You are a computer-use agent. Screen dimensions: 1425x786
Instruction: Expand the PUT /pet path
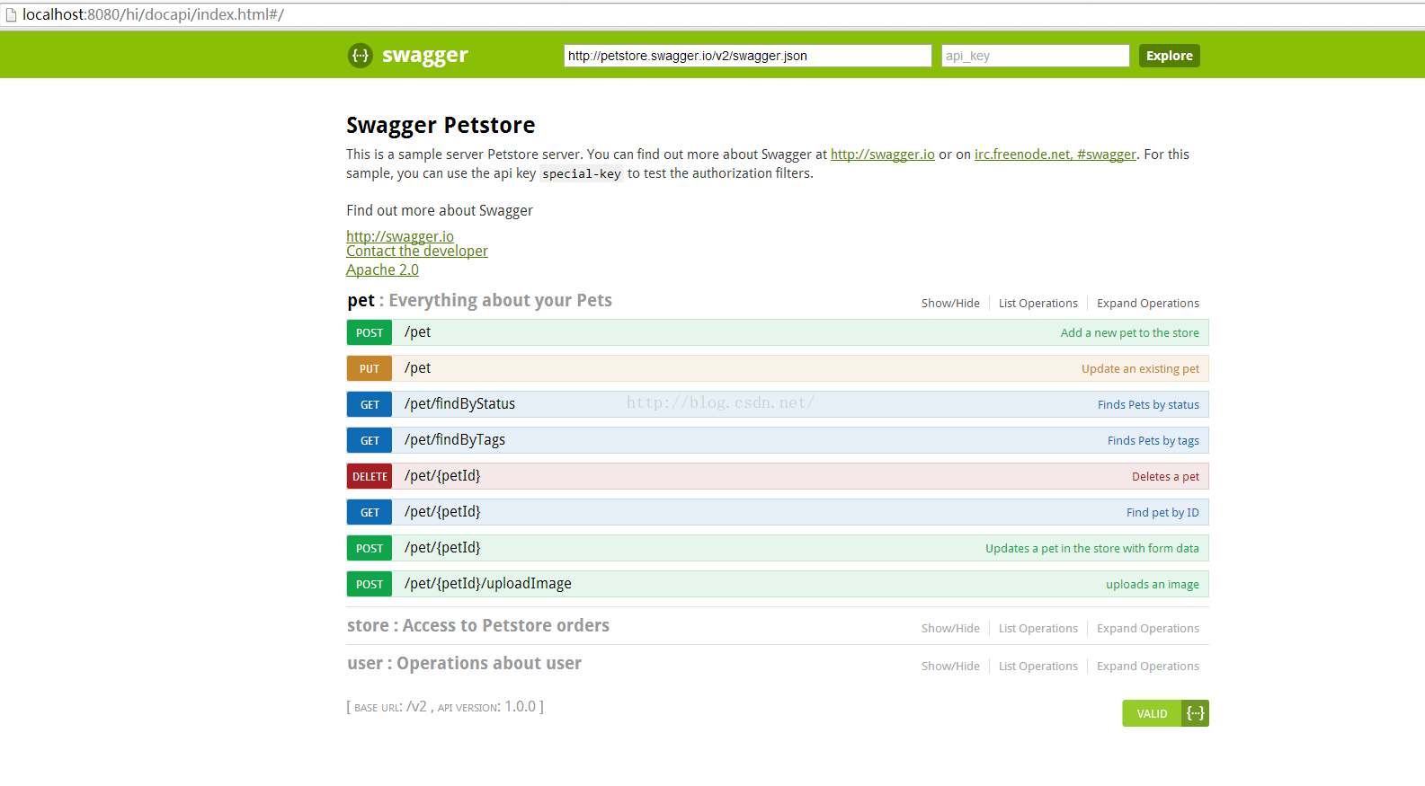click(x=417, y=368)
